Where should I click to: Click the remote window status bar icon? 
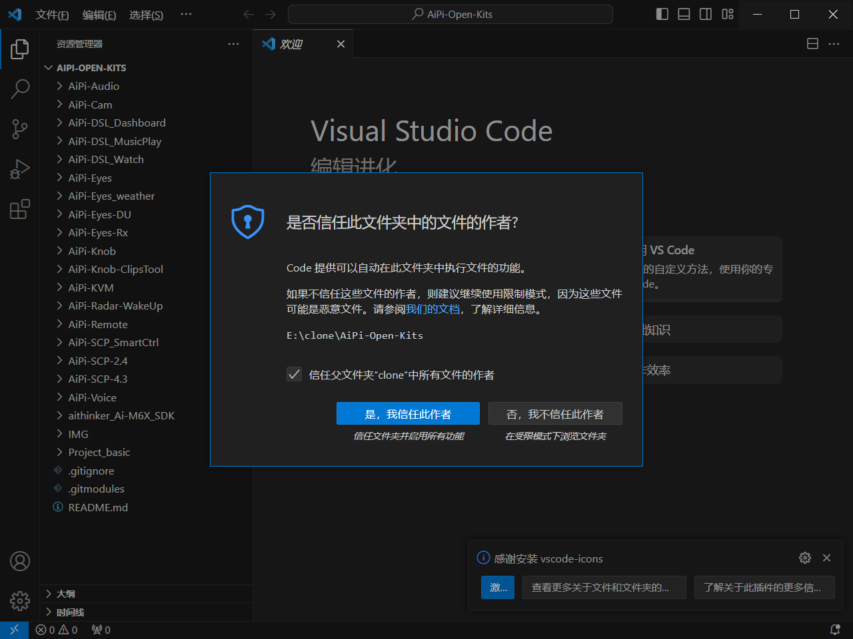coord(14,630)
